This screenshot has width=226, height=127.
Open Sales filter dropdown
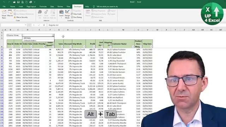(x=62, y=47)
